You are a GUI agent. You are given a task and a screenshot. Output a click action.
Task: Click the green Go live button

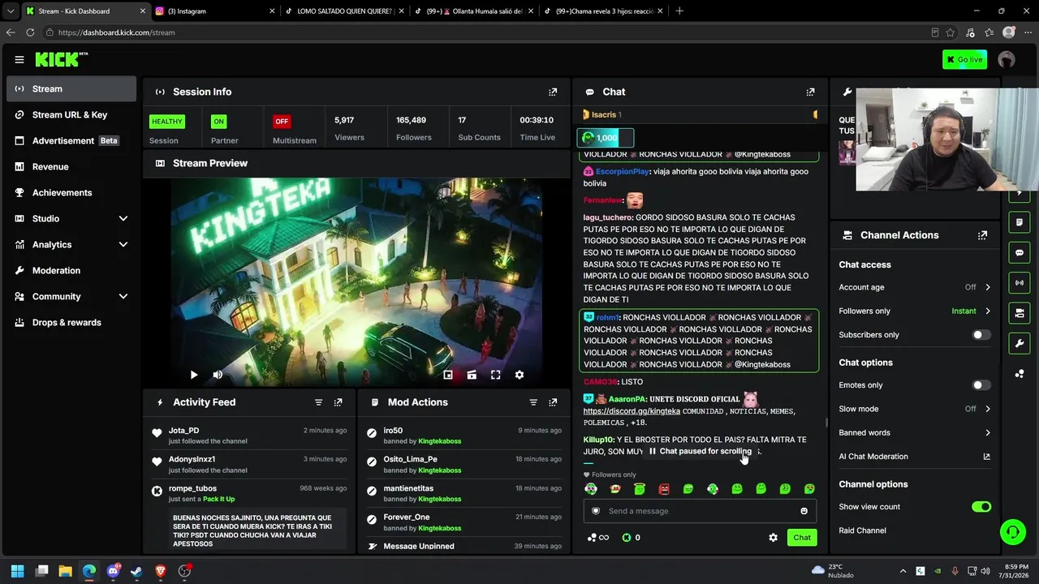coord(964,59)
